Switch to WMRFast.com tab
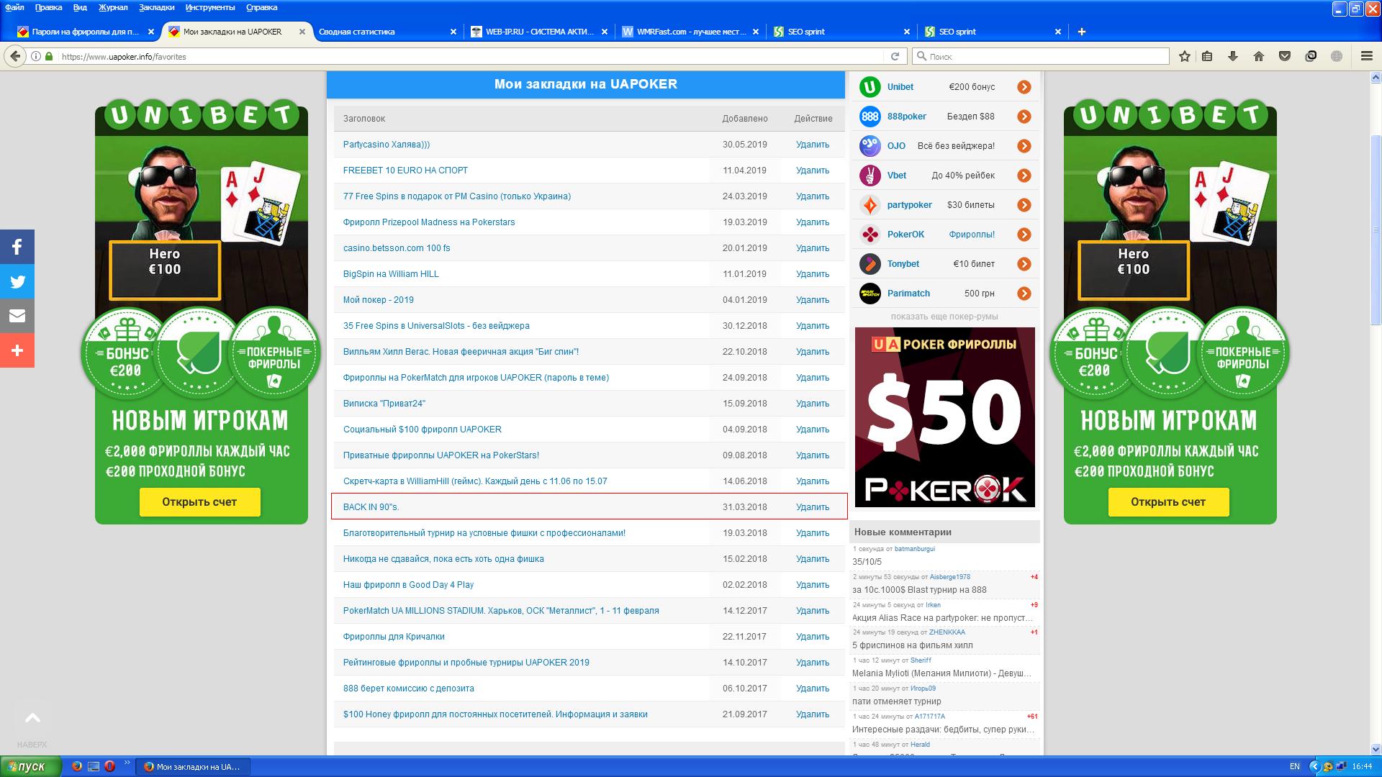1382x777 pixels. point(690,32)
